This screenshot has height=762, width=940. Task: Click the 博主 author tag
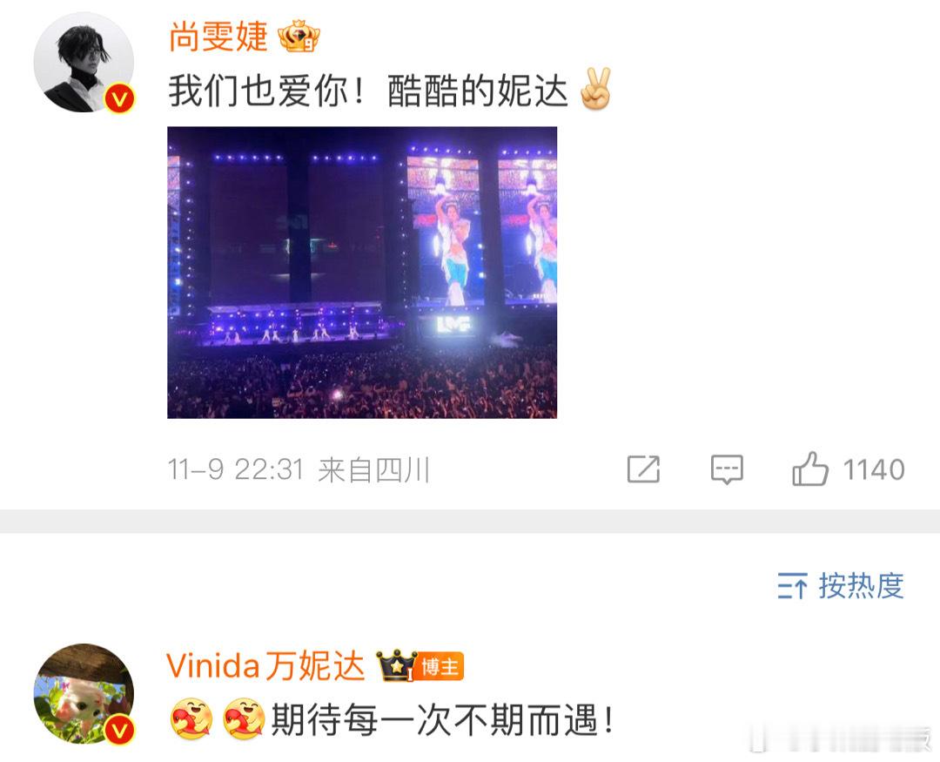pos(440,666)
